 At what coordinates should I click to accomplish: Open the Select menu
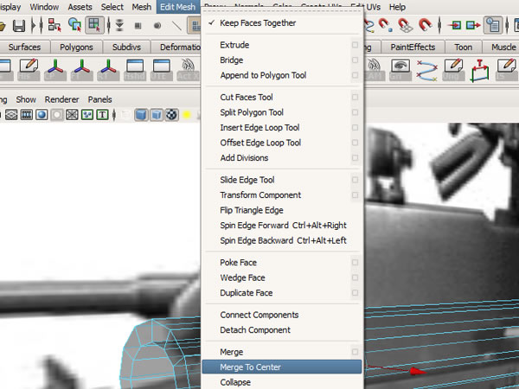[x=112, y=7]
